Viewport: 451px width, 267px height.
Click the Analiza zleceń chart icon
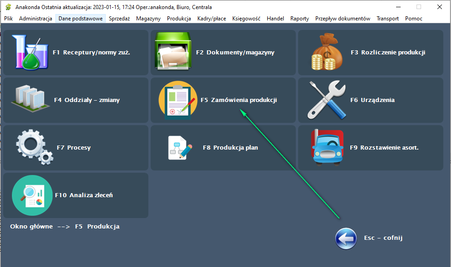coord(32,195)
